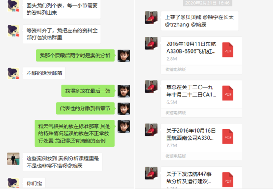
Task: Click PDF icon of 关于2016年10月16日国航西南公司 file
Action: click(x=228, y=137)
